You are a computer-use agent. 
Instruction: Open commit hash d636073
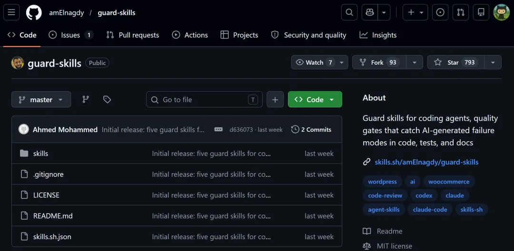(x=241, y=130)
